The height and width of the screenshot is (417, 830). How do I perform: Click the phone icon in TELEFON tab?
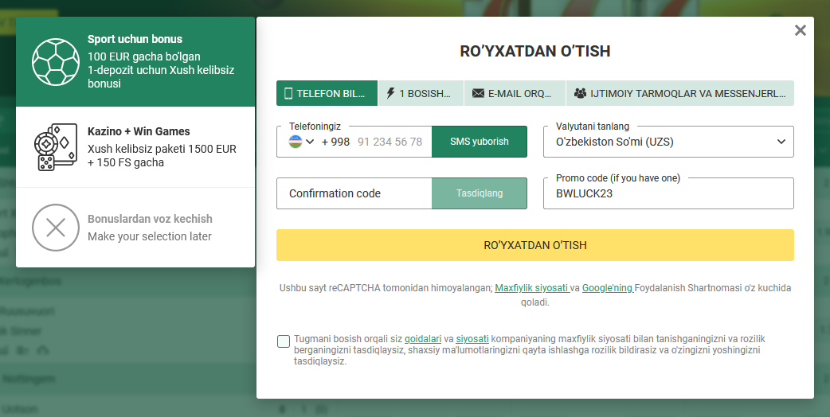coord(288,94)
